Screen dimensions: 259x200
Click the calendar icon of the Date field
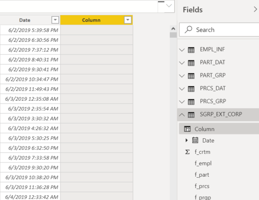[x=195, y=140]
